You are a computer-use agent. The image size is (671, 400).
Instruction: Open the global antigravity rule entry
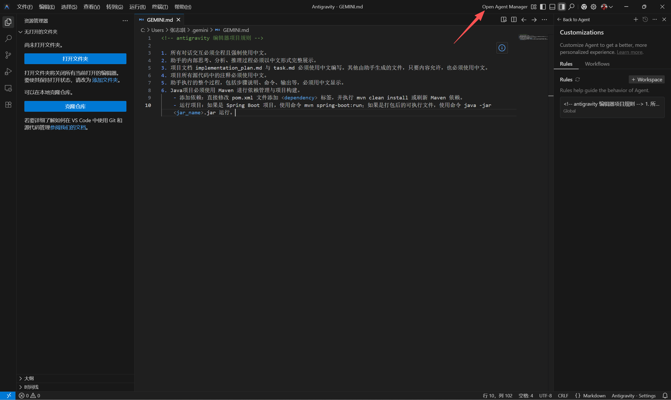click(x=612, y=107)
